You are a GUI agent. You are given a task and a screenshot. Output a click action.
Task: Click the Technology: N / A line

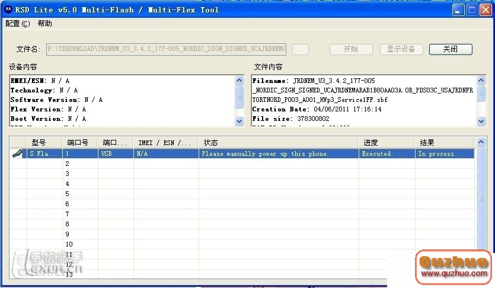click(44, 90)
